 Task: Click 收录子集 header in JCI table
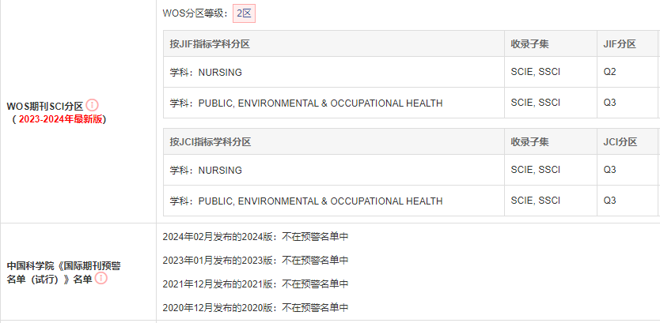529,142
